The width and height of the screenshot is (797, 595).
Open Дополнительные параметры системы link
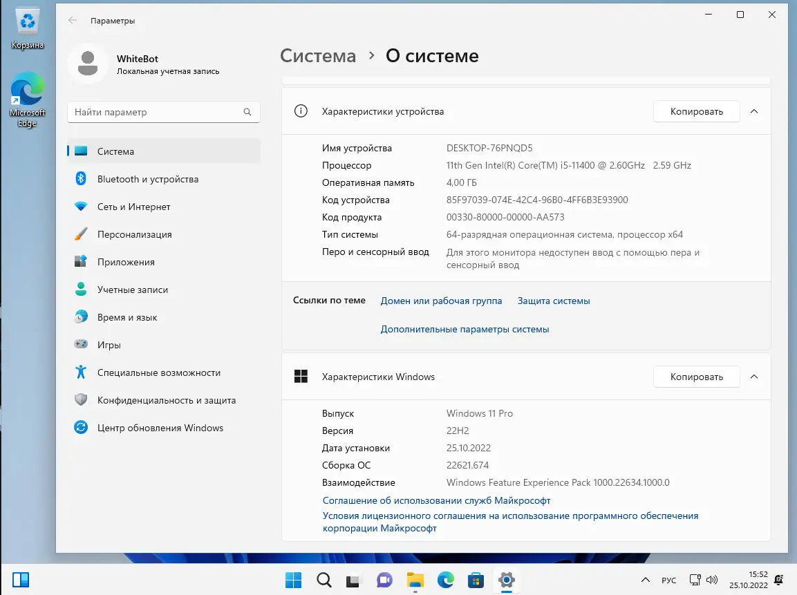click(x=464, y=329)
